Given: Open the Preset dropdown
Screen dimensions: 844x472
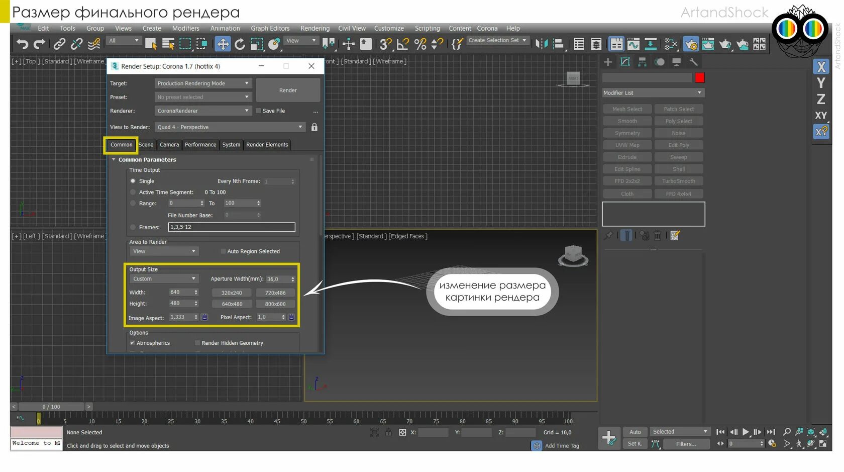Looking at the screenshot, I should pyautogui.click(x=203, y=97).
